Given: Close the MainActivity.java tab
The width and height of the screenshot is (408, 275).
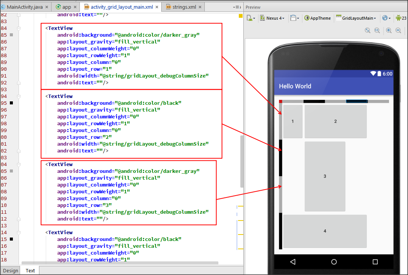Looking at the screenshot, I should coord(47,7).
